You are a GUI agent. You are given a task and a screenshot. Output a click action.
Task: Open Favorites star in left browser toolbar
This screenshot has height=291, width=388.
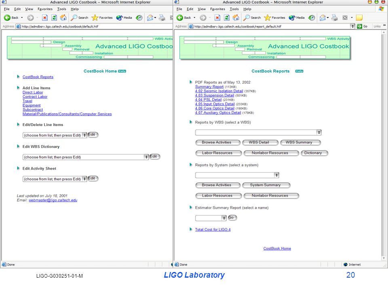tap(102, 17)
